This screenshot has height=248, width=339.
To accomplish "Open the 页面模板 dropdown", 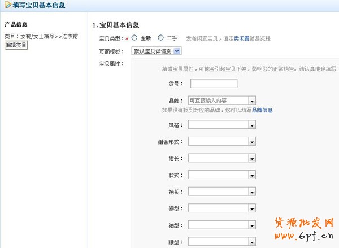I will (157, 51).
